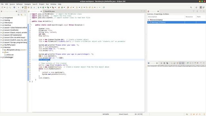Open the Problems view menu
The image size is (206, 116).
pos(197,11)
